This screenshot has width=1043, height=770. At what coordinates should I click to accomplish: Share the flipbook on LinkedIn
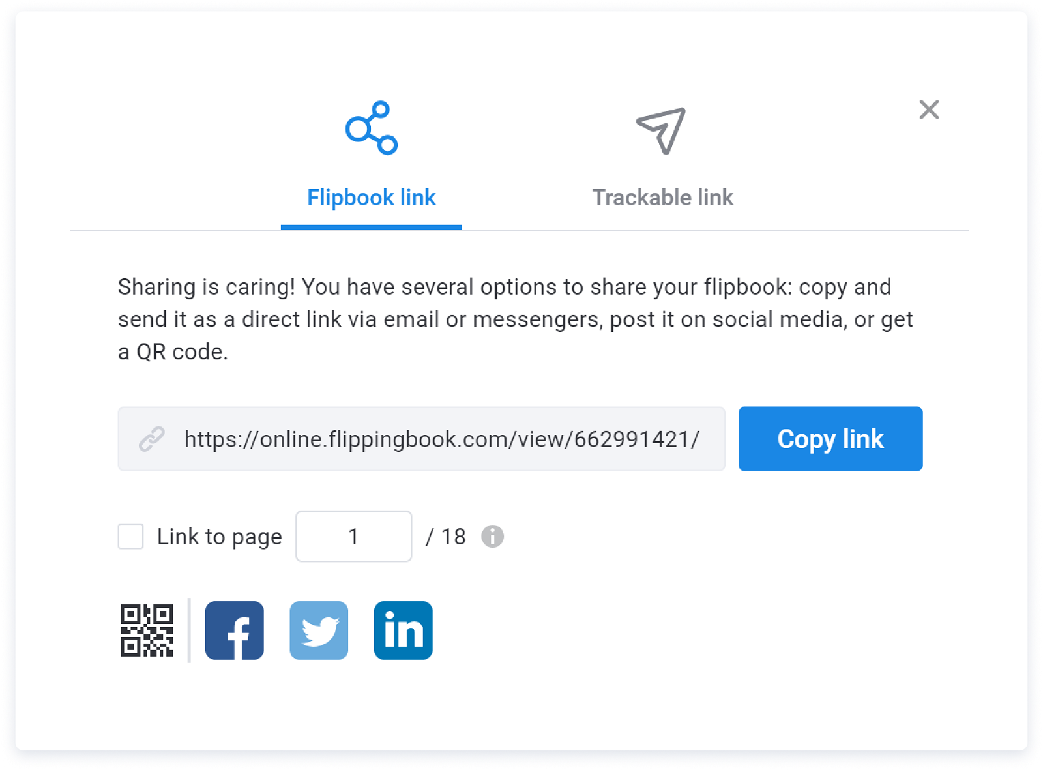click(x=403, y=630)
